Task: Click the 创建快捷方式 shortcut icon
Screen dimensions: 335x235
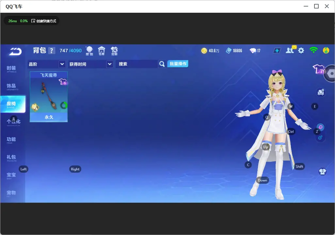Action: [x=33, y=21]
